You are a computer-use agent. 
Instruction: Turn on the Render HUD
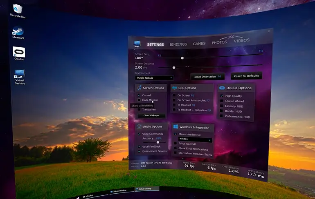pyautogui.click(x=221, y=111)
